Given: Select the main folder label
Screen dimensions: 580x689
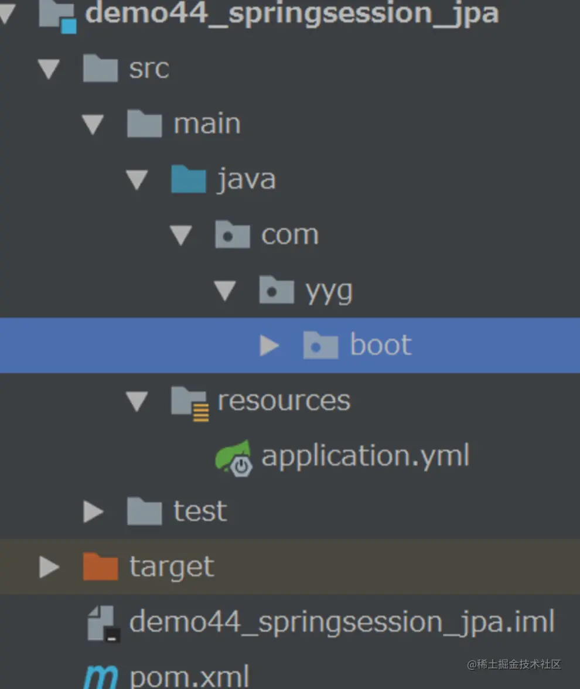Looking at the screenshot, I should tap(207, 124).
